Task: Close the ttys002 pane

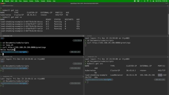Action: 1,57
